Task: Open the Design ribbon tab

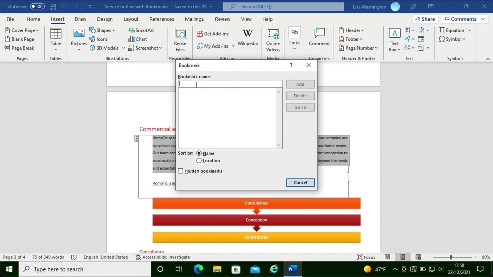Action: coord(105,19)
